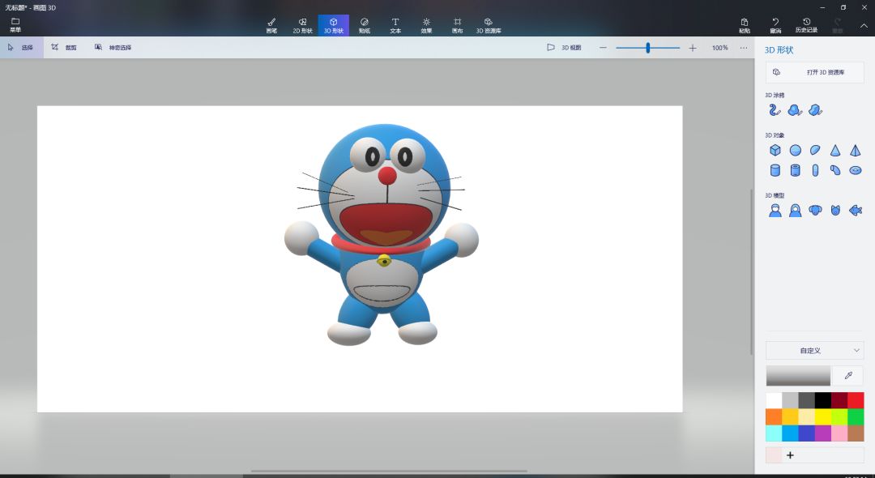Image resolution: width=875 pixels, height=478 pixels.
Task: Click 打开 3D 资源库 button
Action: [815, 72]
